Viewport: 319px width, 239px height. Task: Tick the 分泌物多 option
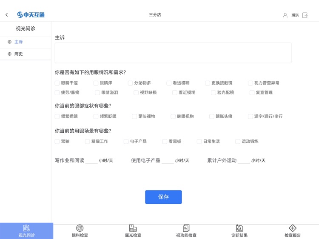130,83
